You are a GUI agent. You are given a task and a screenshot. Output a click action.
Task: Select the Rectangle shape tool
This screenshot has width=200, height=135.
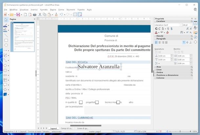6,40
